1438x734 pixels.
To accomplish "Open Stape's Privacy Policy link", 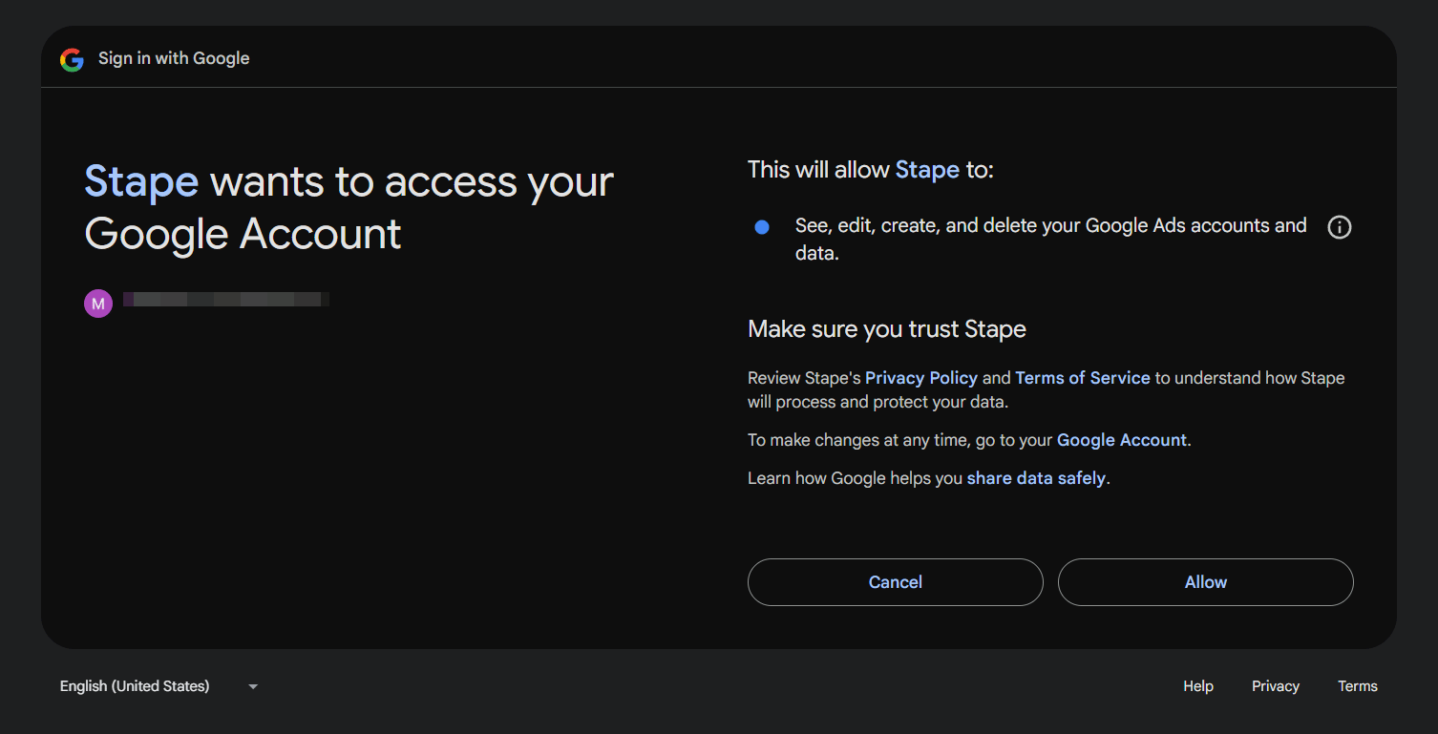I will (921, 378).
